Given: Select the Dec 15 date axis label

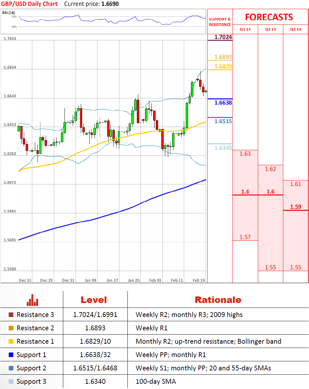Looking at the screenshot, I should click(25, 280).
